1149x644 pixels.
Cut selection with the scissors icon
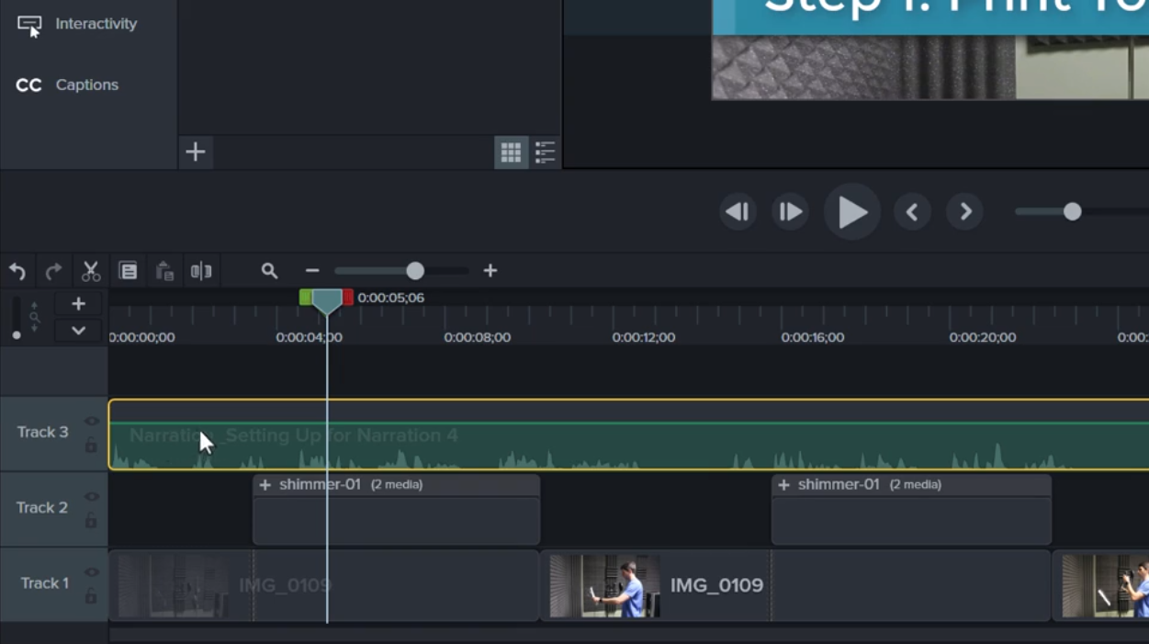91,271
